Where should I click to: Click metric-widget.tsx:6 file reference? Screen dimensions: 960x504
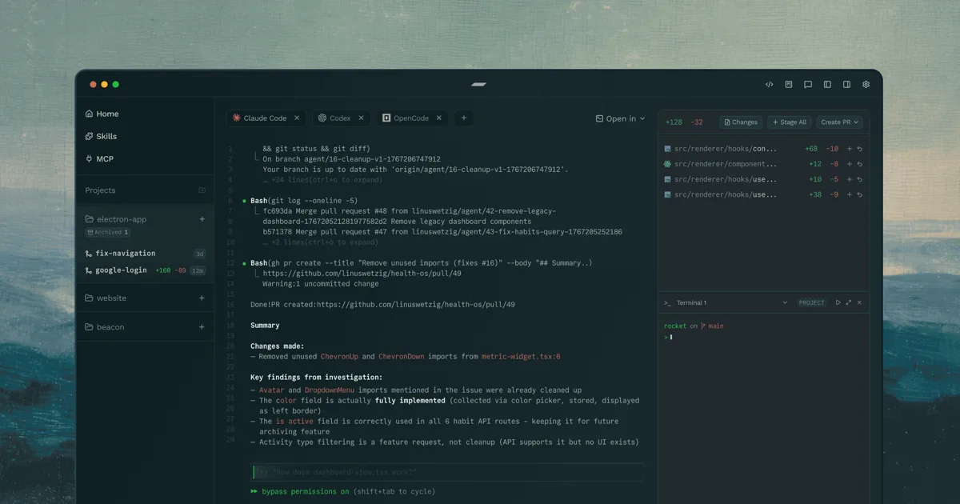click(x=521, y=356)
